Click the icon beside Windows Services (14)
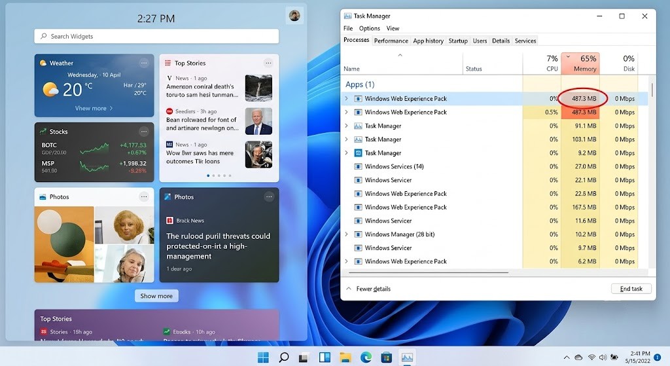Screen dimensions: 670x366 pyautogui.click(x=358, y=166)
